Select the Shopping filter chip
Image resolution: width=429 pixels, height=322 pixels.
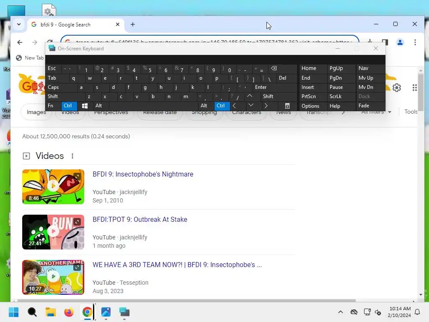click(204, 112)
